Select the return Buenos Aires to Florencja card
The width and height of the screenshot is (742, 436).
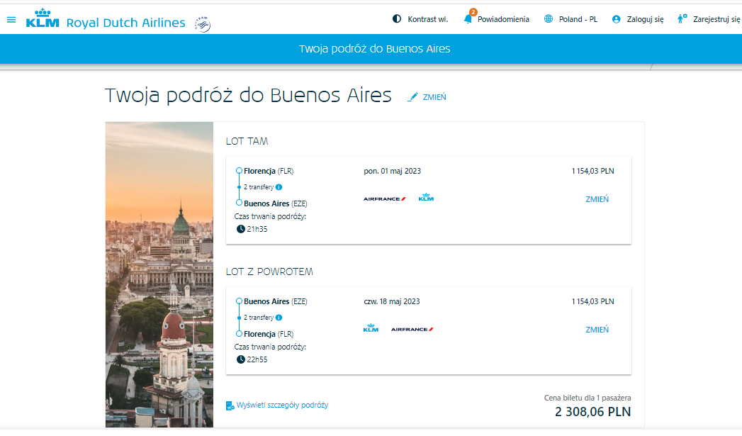[x=429, y=330]
